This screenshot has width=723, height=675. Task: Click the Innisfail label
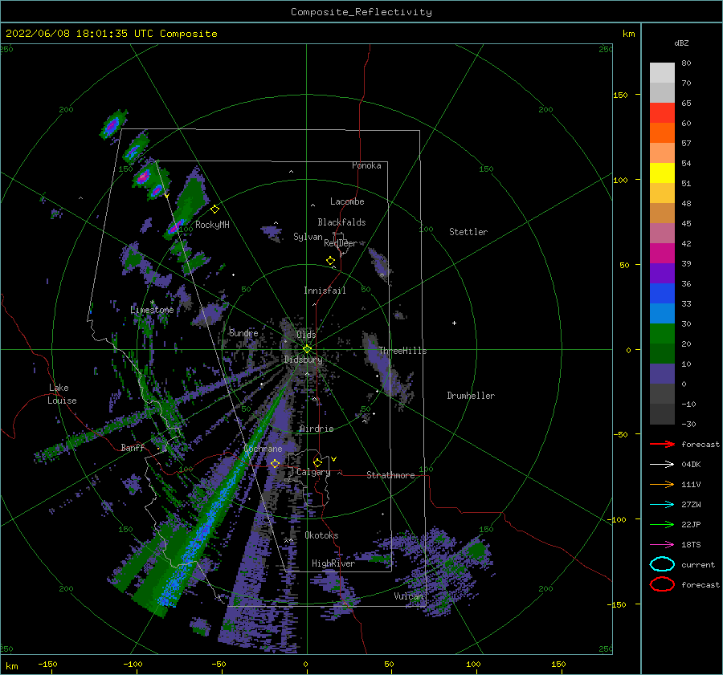point(325,291)
